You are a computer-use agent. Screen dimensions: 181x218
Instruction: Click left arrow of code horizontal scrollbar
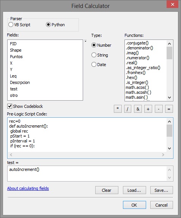[x=11, y=155]
